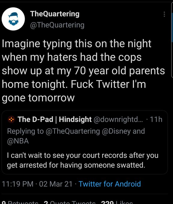Select the main tweet text body
This screenshot has height=204, width=173.
click(x=83, y=70)
